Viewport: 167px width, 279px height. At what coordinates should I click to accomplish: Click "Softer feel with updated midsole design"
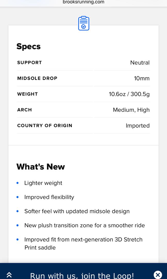(x=77, y=211)
